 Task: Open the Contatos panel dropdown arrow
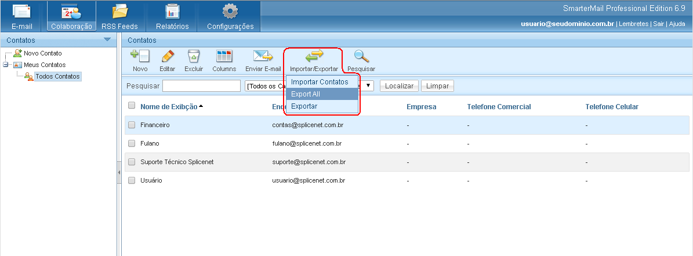click(x=107, y=39)
